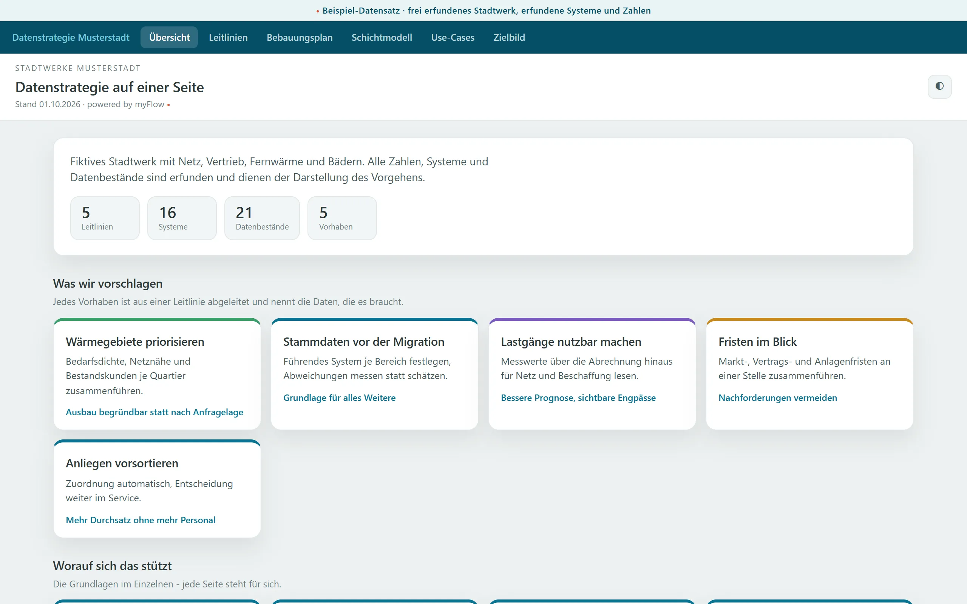Open the Use-Cases tab
Image resolution: width=967 pixels, height=604 pixels.
tap(453, 37)
